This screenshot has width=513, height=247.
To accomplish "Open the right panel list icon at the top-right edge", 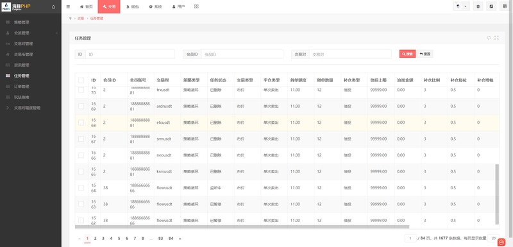I will 505,6.
